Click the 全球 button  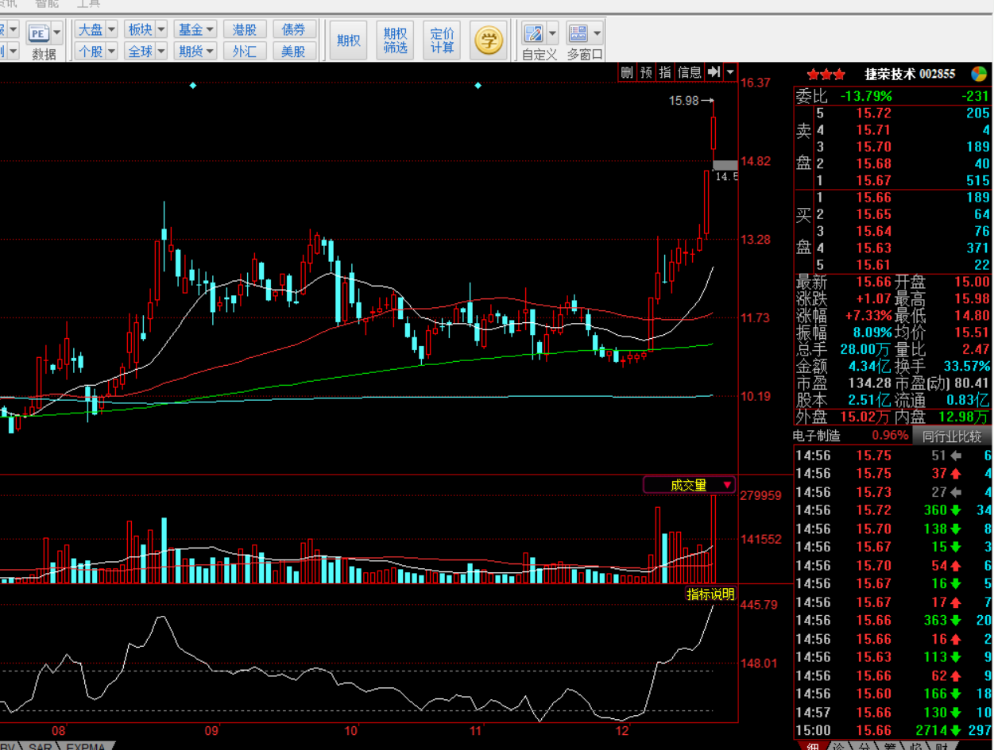coord(140,52)
